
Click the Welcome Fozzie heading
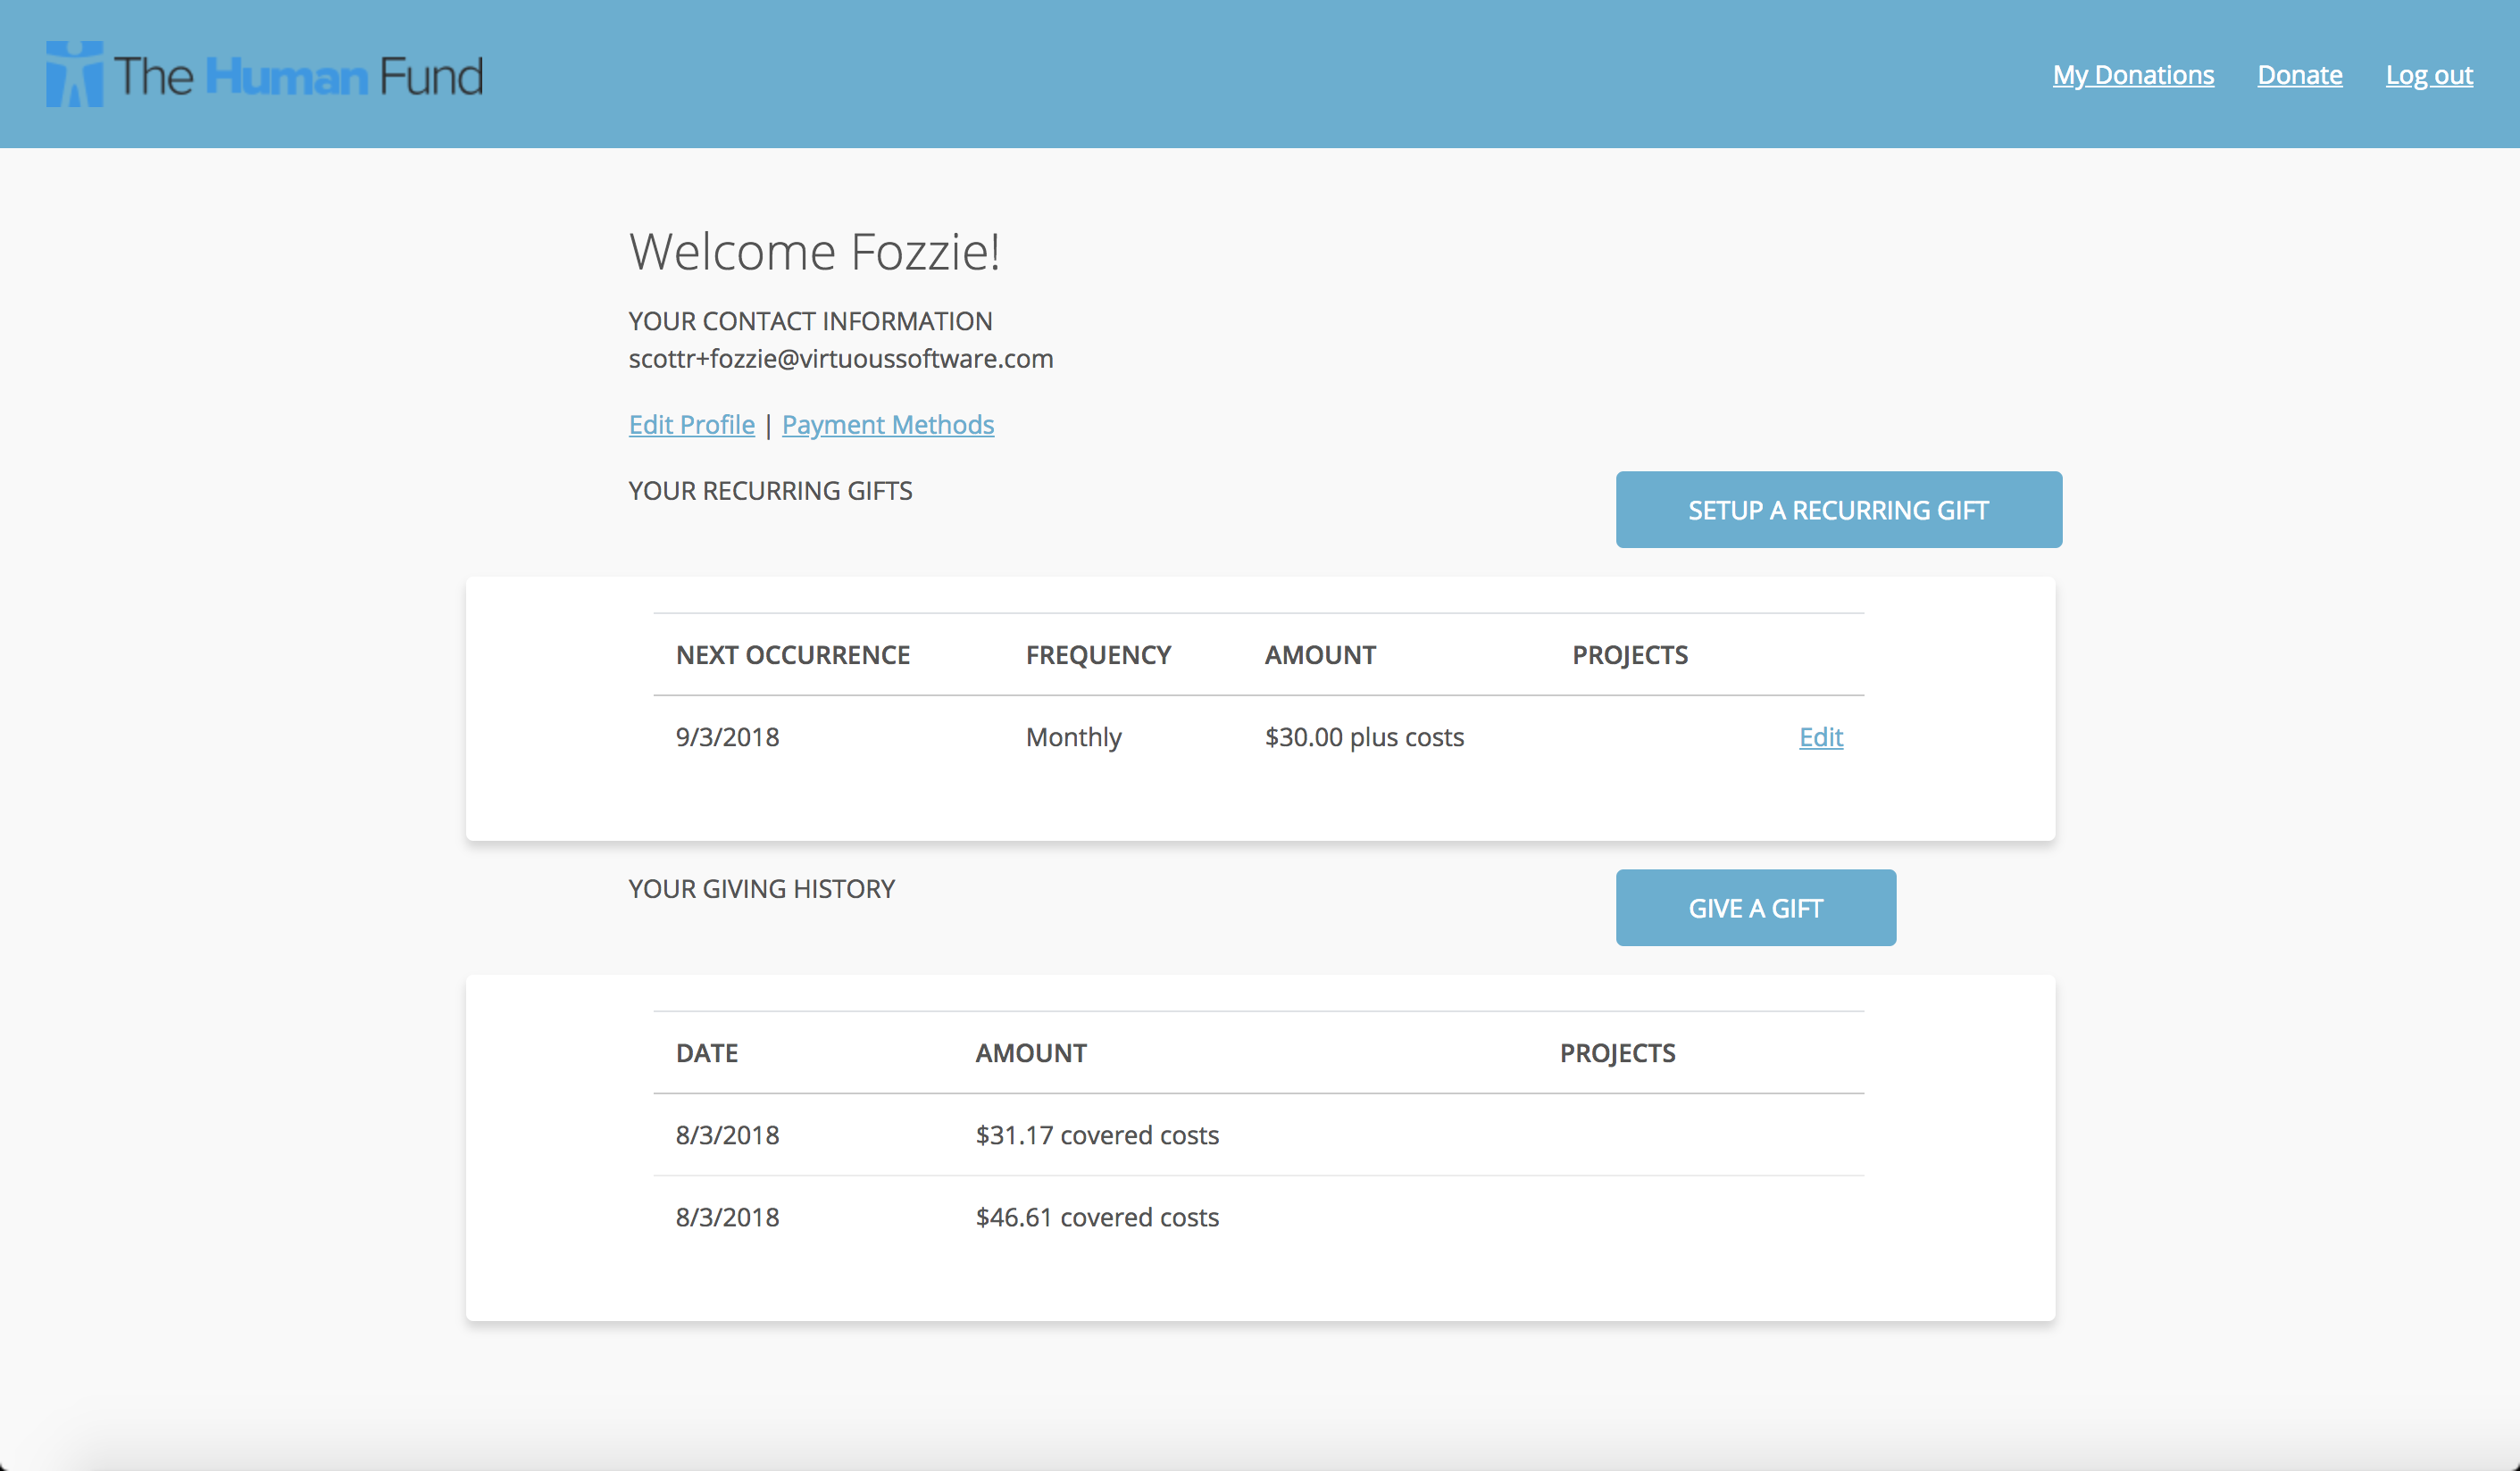tap(814, 252)
